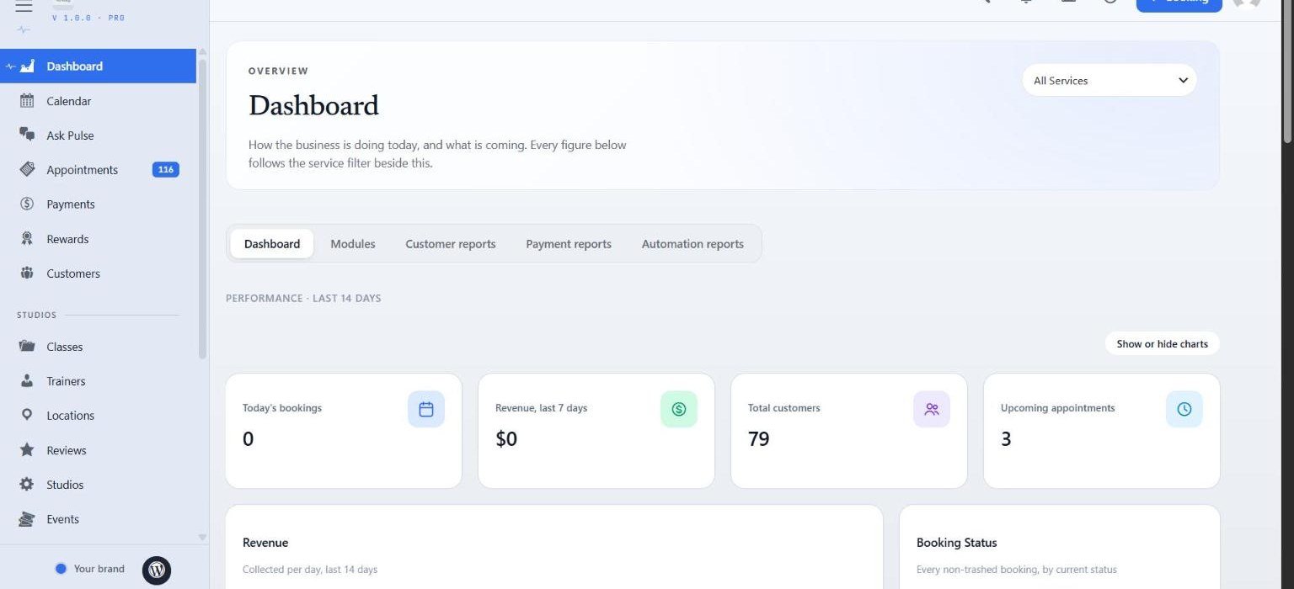Open the Customers group icon in sidebar
Image resolution: width=1294 pixels, height=589 pixels.
(x=27, y=273)
